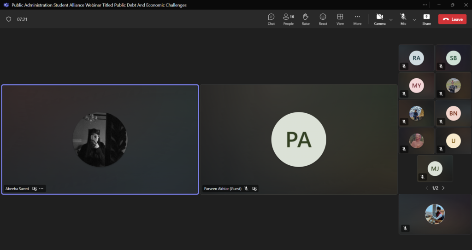
Task: Select the MJ participant tile
Action: click(x=435, y=169)
